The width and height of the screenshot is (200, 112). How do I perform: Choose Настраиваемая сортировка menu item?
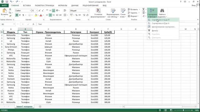point(163,27)
